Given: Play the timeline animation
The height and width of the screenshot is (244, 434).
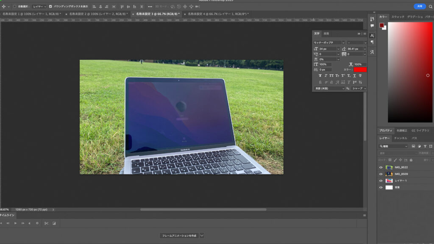Looking at the screenshot, I should click(x=16, y=223).
